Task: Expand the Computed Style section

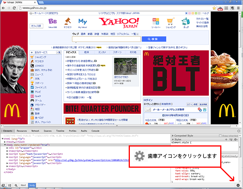Action: pos(173,136)
